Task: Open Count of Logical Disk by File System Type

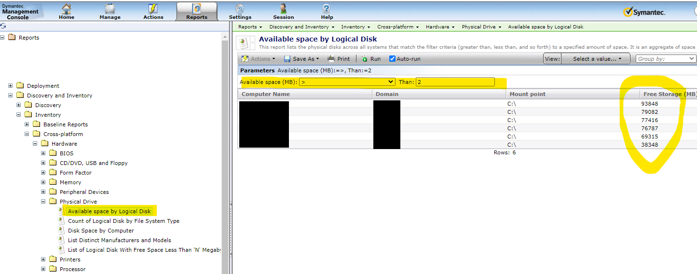Action: click(123, 221)
